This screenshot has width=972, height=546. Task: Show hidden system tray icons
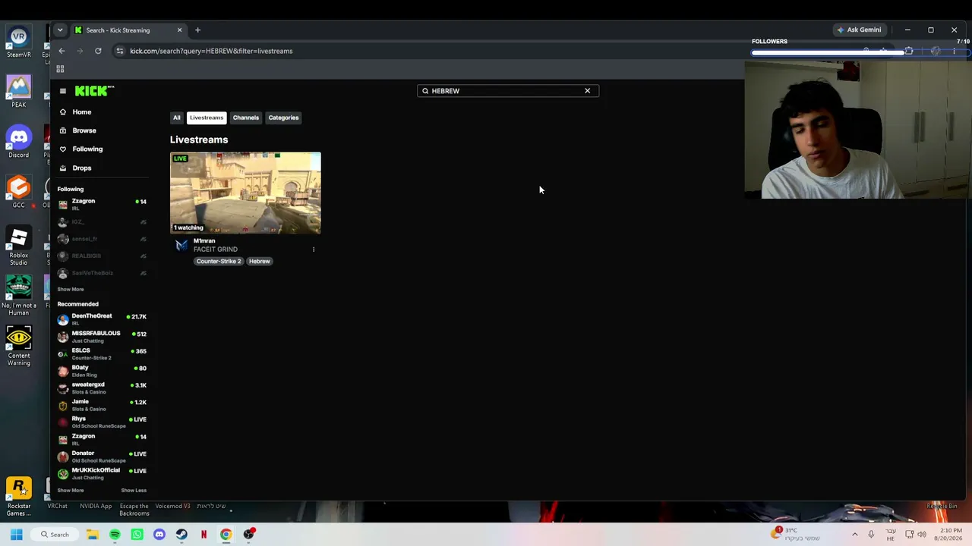click(854, 535)
